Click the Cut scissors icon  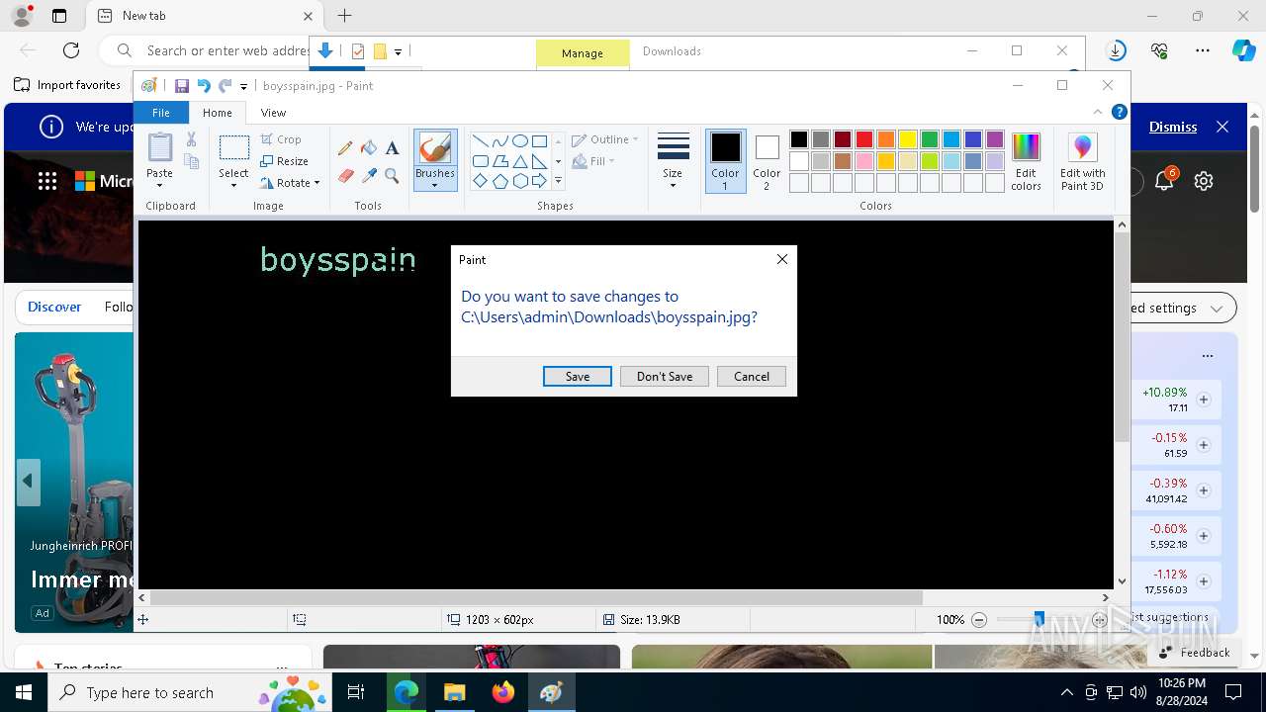coord(191,139)
